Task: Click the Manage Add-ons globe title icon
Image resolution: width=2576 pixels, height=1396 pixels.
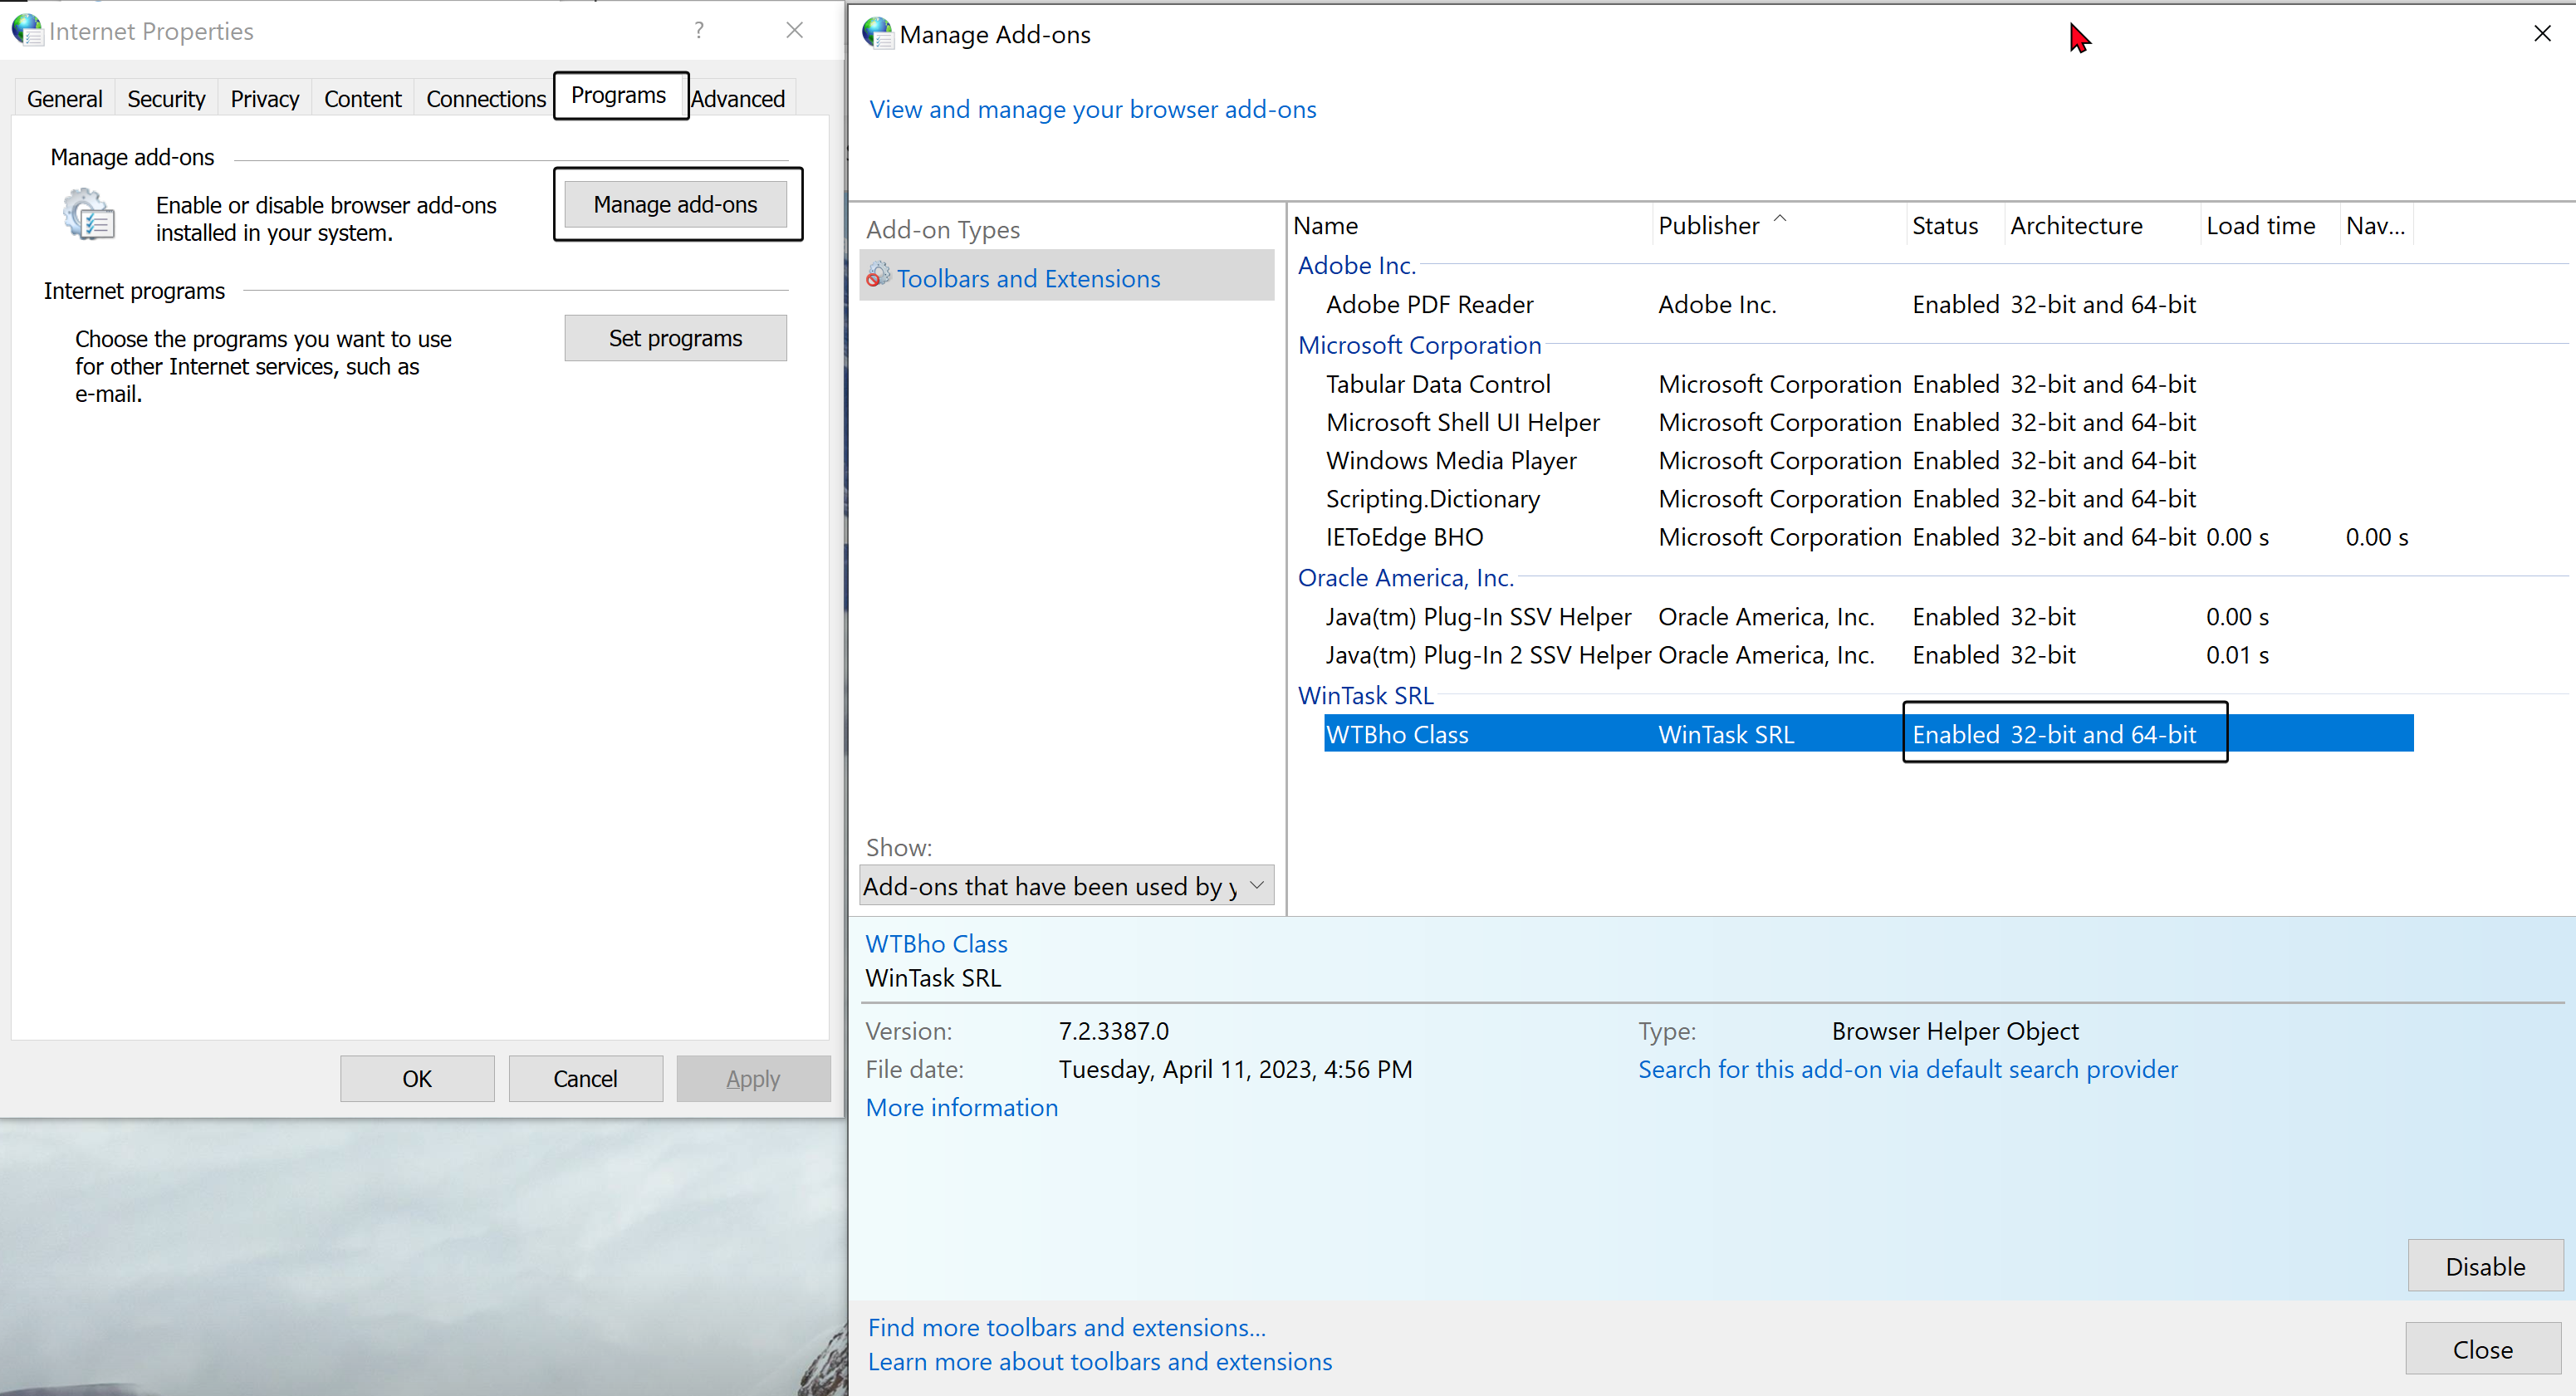Action: pyautogui.click(x=877, y=33)
